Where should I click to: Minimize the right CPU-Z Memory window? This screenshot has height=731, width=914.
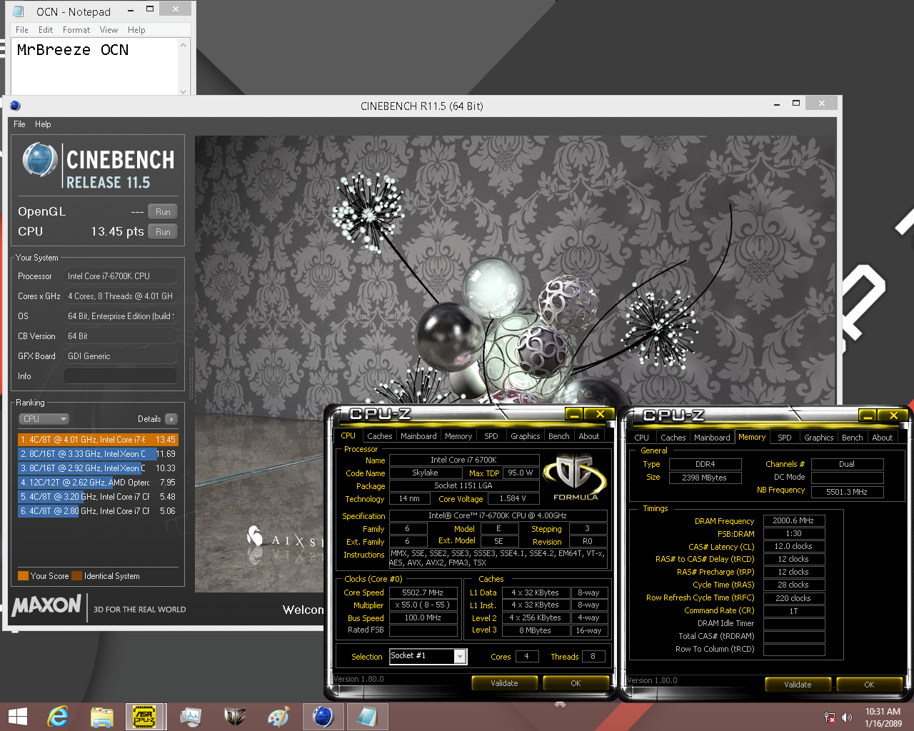(868, 415)
